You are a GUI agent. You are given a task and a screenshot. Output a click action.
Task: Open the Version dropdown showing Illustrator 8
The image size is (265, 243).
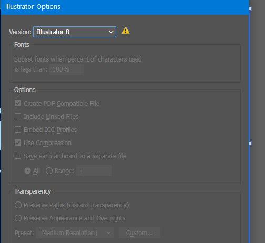pyautogui.click(x=75, y=32)
